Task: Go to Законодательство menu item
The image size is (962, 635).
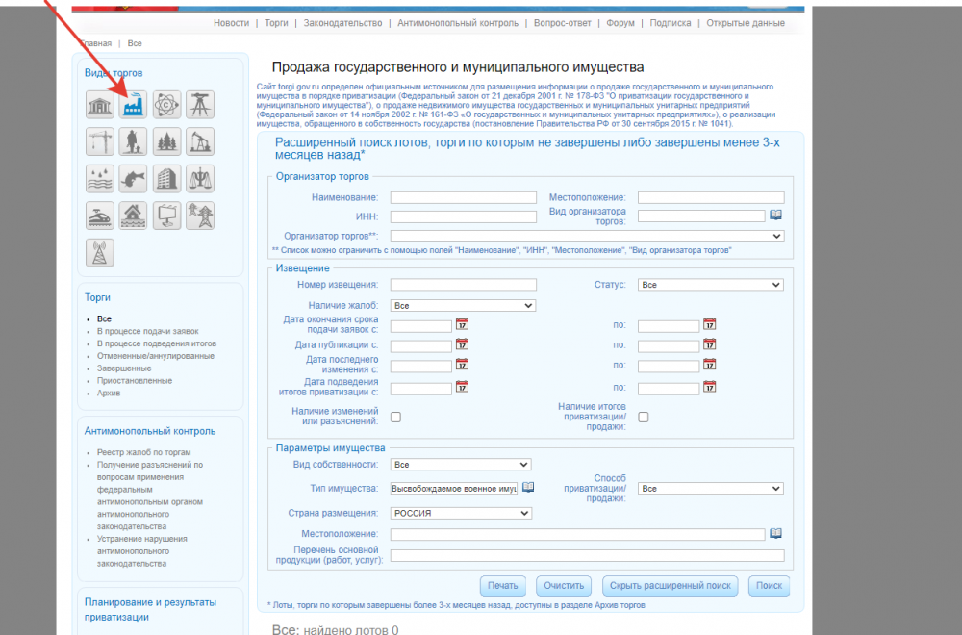Action: coord(343,23)
